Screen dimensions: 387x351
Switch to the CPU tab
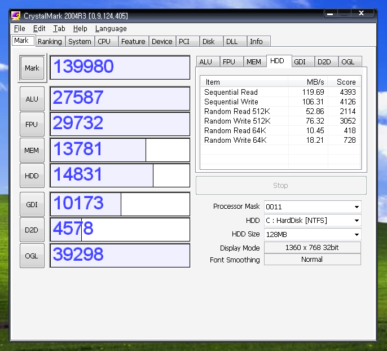[106, 41]
